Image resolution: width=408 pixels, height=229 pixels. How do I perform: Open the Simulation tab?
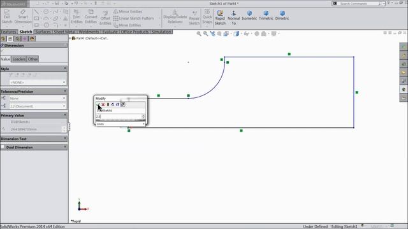click(161, 32)
